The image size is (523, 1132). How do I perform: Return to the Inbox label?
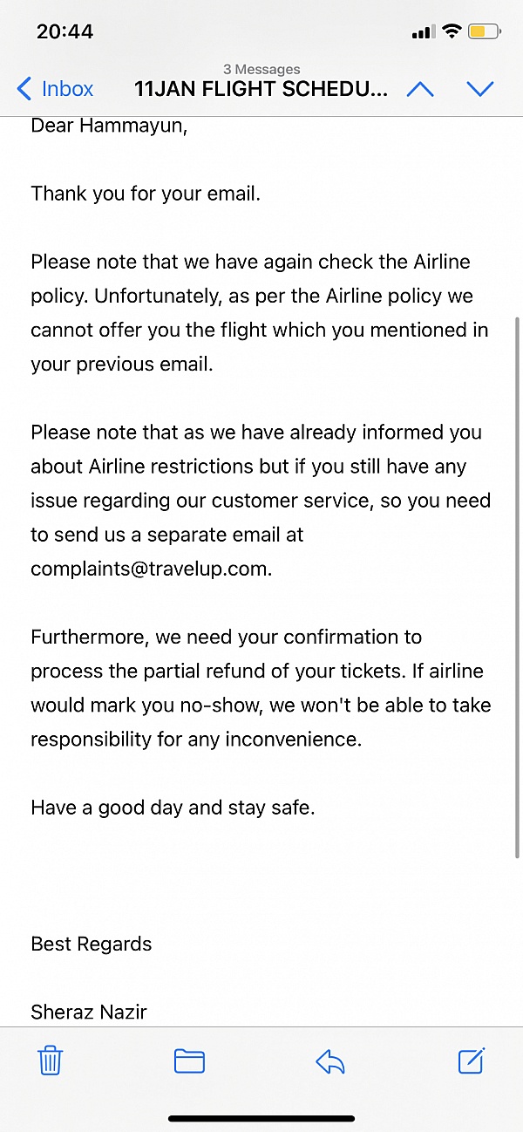[x=67, y=89]
